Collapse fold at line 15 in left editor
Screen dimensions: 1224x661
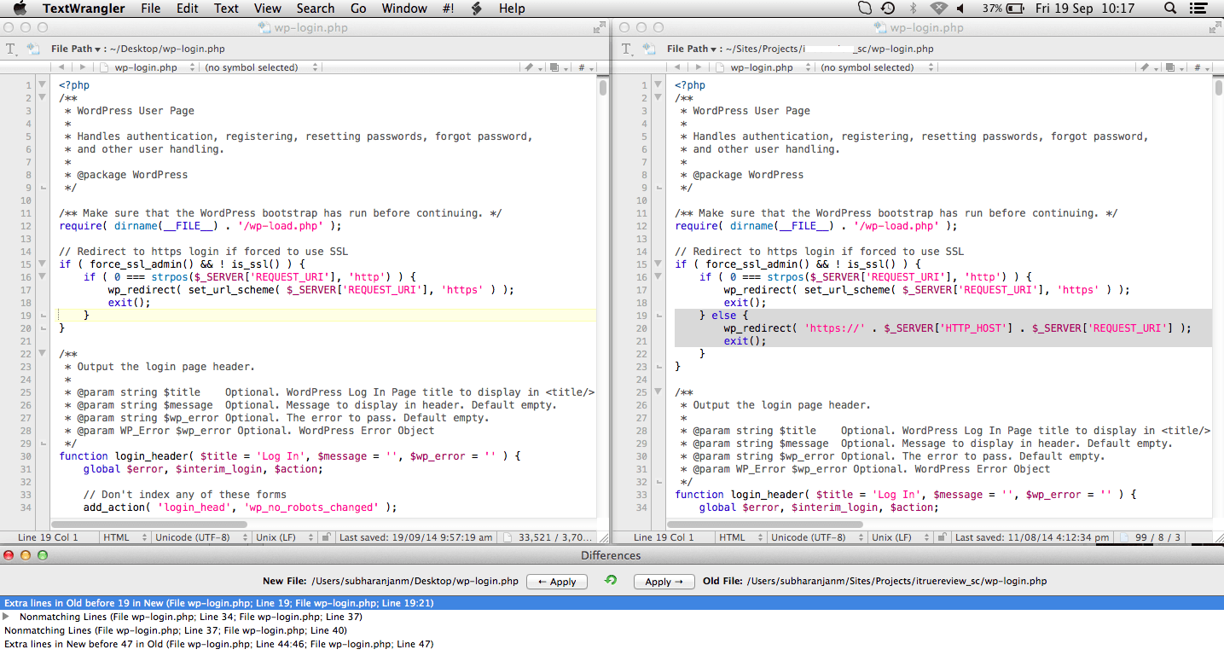[42, 264]
